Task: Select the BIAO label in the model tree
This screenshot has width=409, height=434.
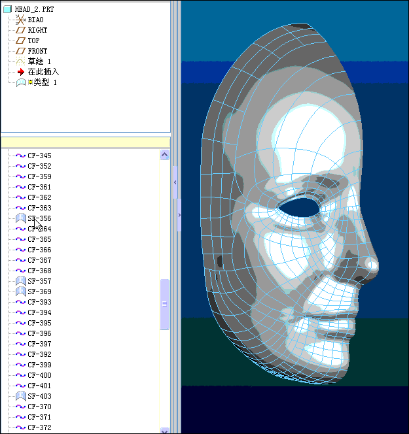Action: (36, 20)
